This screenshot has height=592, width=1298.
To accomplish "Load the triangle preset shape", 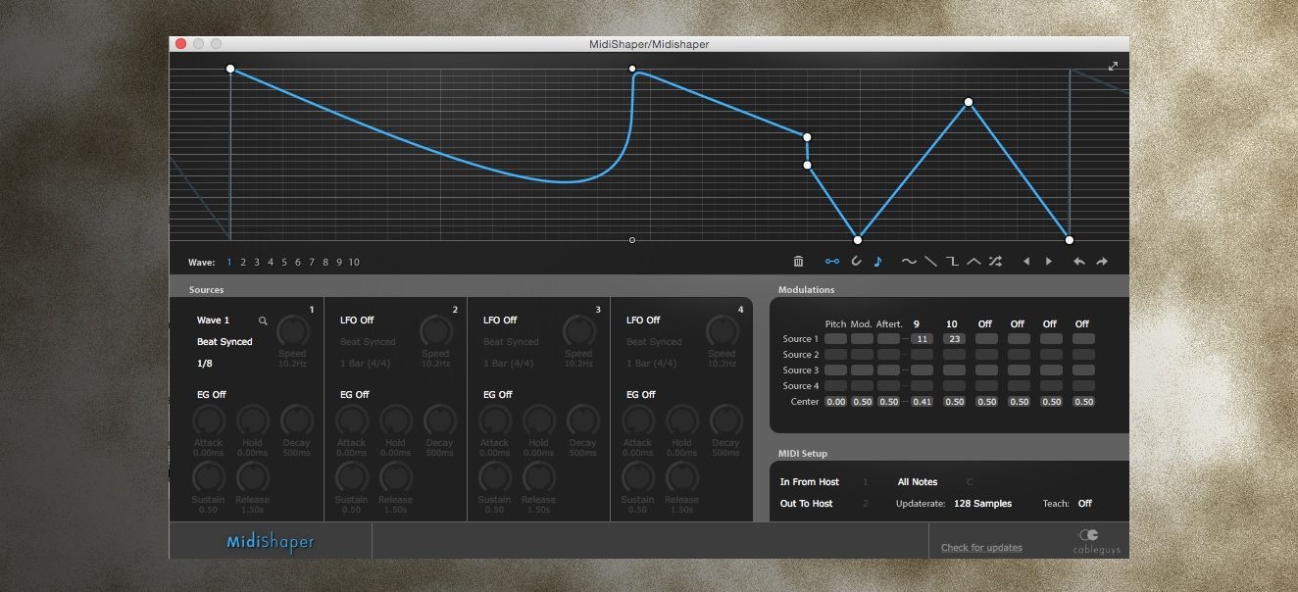I will click(973, 262).
